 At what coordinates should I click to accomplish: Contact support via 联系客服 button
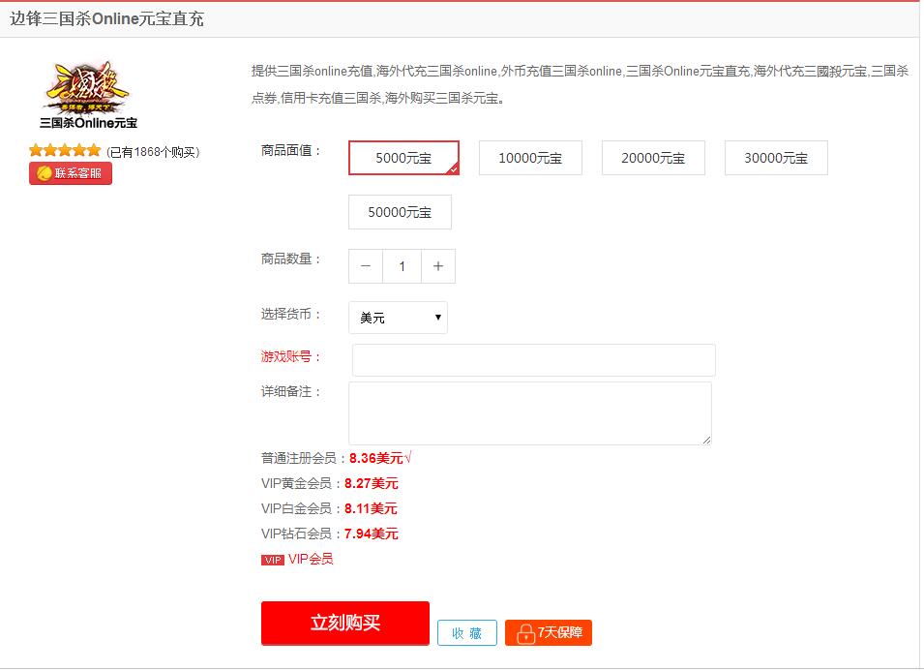coord(70,173)
